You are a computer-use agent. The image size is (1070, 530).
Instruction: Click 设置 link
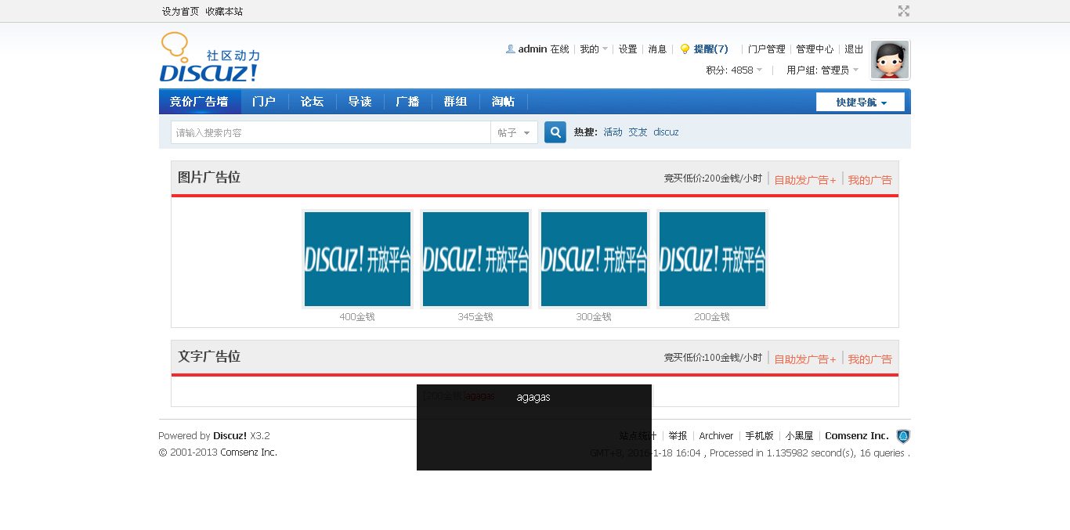tap(627, 49)
